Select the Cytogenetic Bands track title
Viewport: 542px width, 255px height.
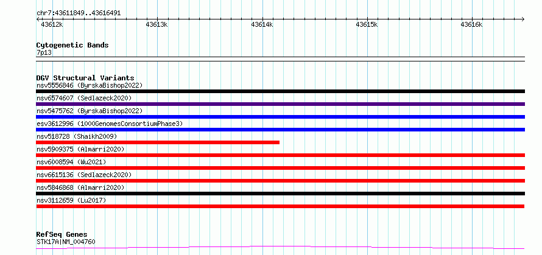72,45
